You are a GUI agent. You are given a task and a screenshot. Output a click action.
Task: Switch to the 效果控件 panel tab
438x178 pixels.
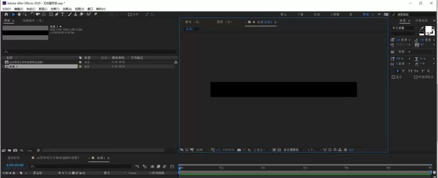coord(33,20)
